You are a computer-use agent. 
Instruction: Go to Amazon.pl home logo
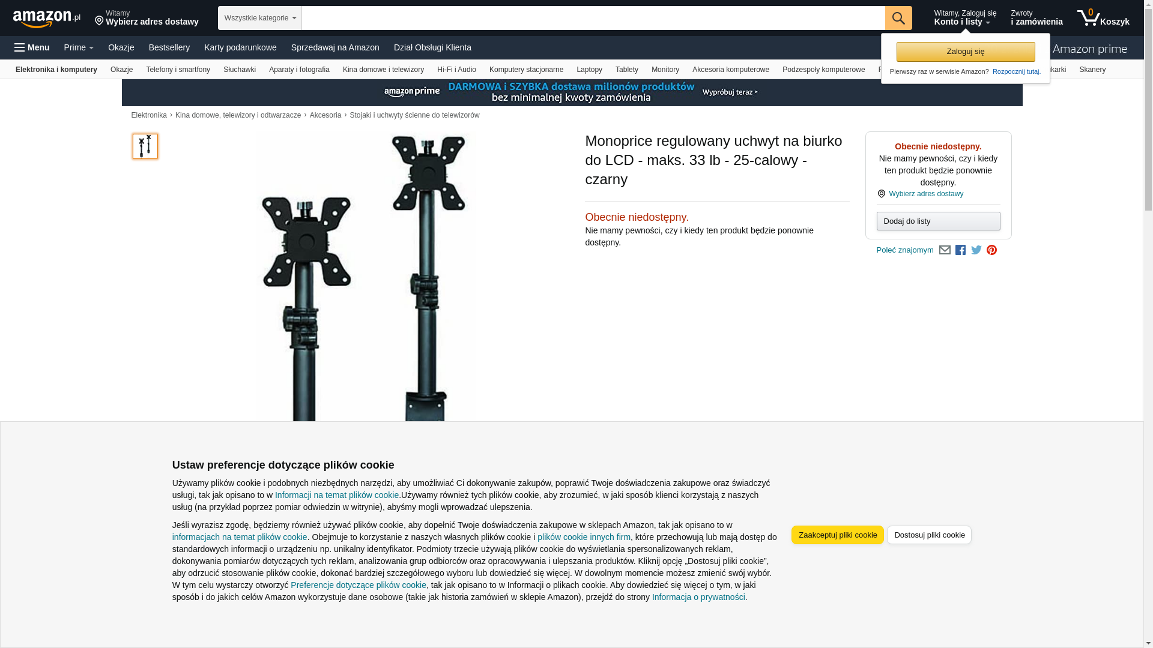click(x=47, y=19)
